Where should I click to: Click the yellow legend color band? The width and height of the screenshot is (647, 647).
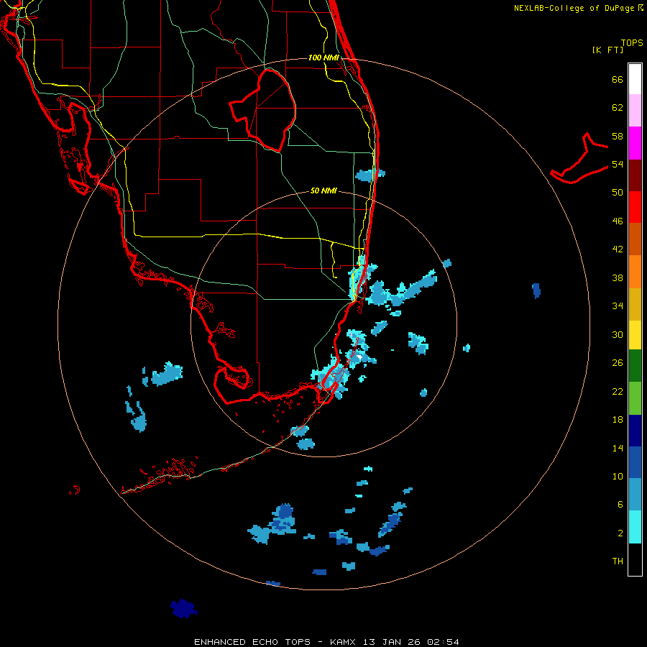(x=635, y=335)
